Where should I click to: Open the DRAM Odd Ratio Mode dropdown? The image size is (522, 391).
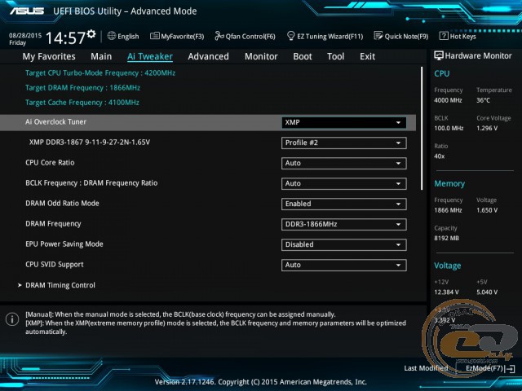tap(344, 204)
